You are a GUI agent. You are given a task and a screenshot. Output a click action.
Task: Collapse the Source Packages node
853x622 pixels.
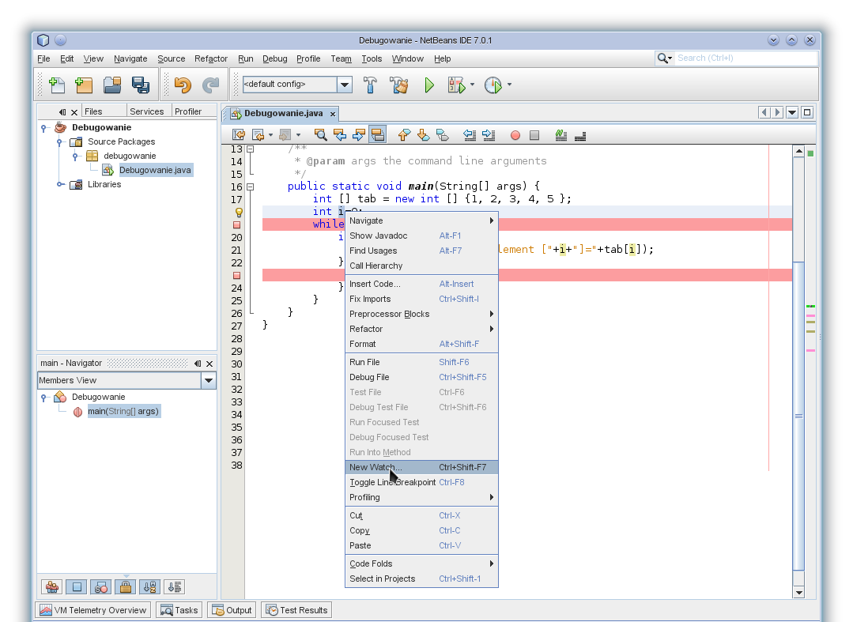pyautogui.click(x=59, y=142)
